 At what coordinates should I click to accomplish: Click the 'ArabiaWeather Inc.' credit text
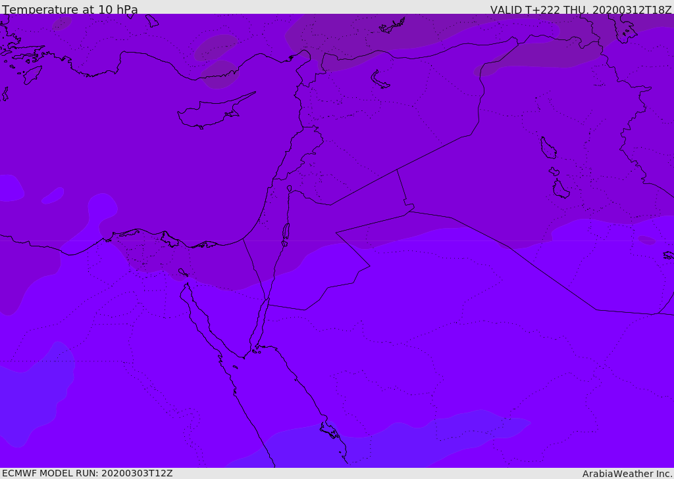pyautogui.click(x=627, y=474)
